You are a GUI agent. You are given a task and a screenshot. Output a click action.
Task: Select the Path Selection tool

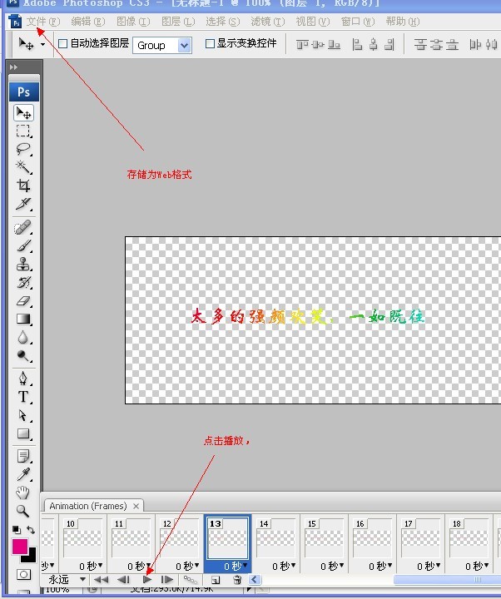(x=23, y=415)
